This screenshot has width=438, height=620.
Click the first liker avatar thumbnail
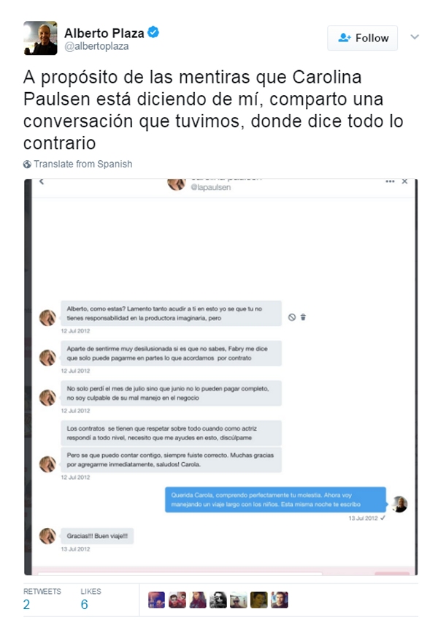(156, 600)
